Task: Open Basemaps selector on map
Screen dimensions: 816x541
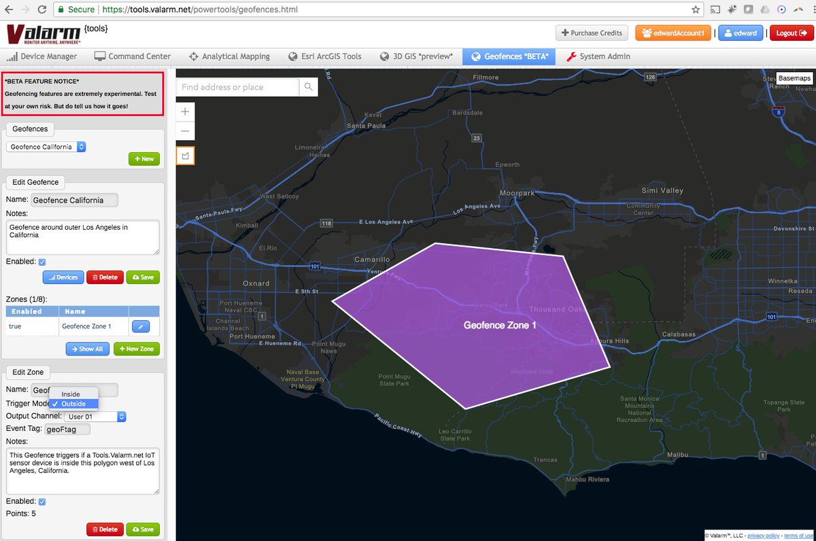Action: pos(794,78)
